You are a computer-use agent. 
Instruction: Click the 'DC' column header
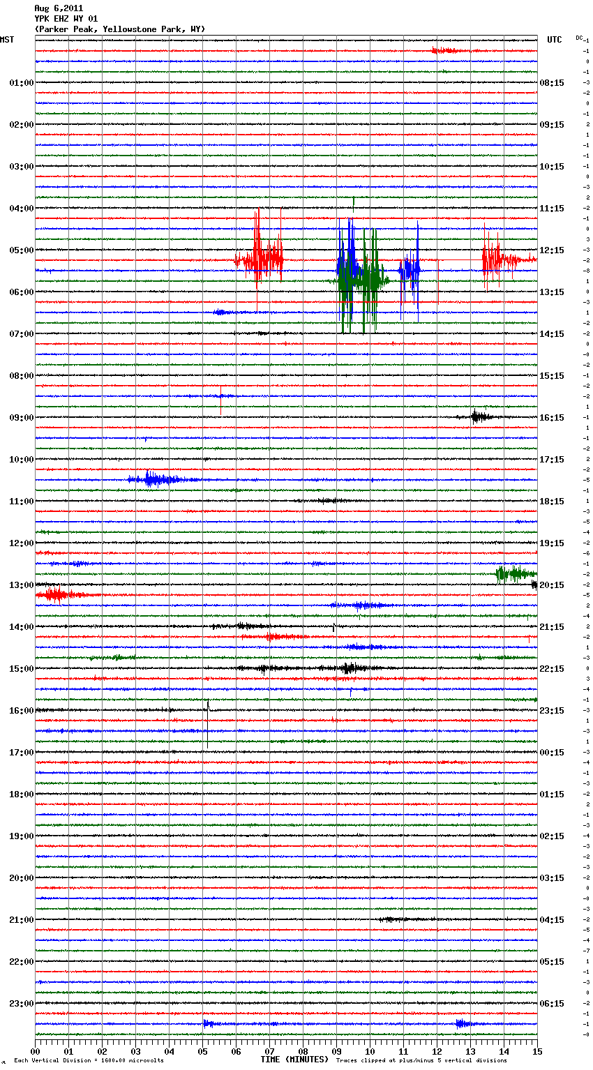click(x=579, y=37)
